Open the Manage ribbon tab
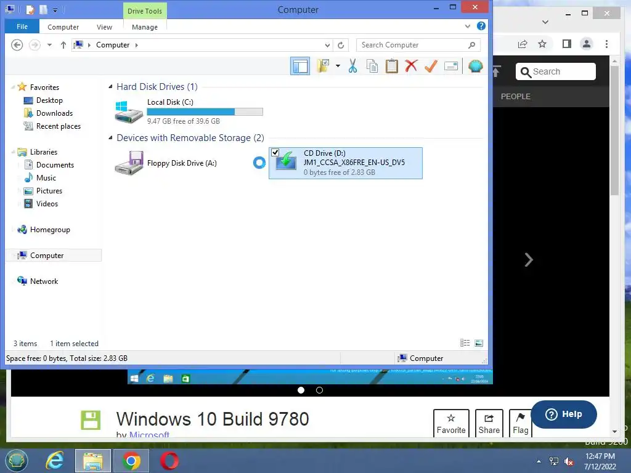This screenshot has width=631, height=473. click(144, 27)
